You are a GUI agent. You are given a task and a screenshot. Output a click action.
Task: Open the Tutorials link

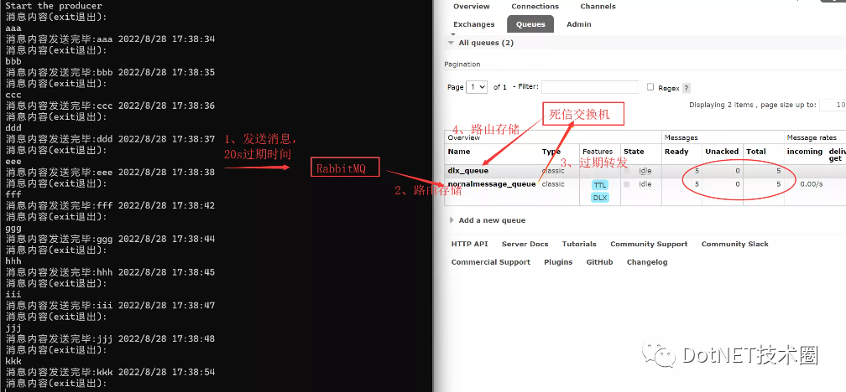click(x=579, y=244)
